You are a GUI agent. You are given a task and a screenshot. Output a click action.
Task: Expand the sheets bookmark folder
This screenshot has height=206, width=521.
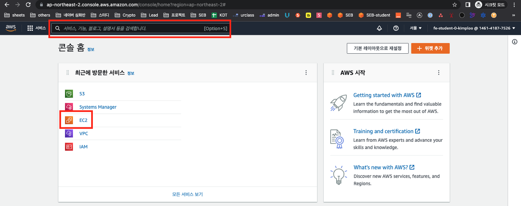(14, 15)
